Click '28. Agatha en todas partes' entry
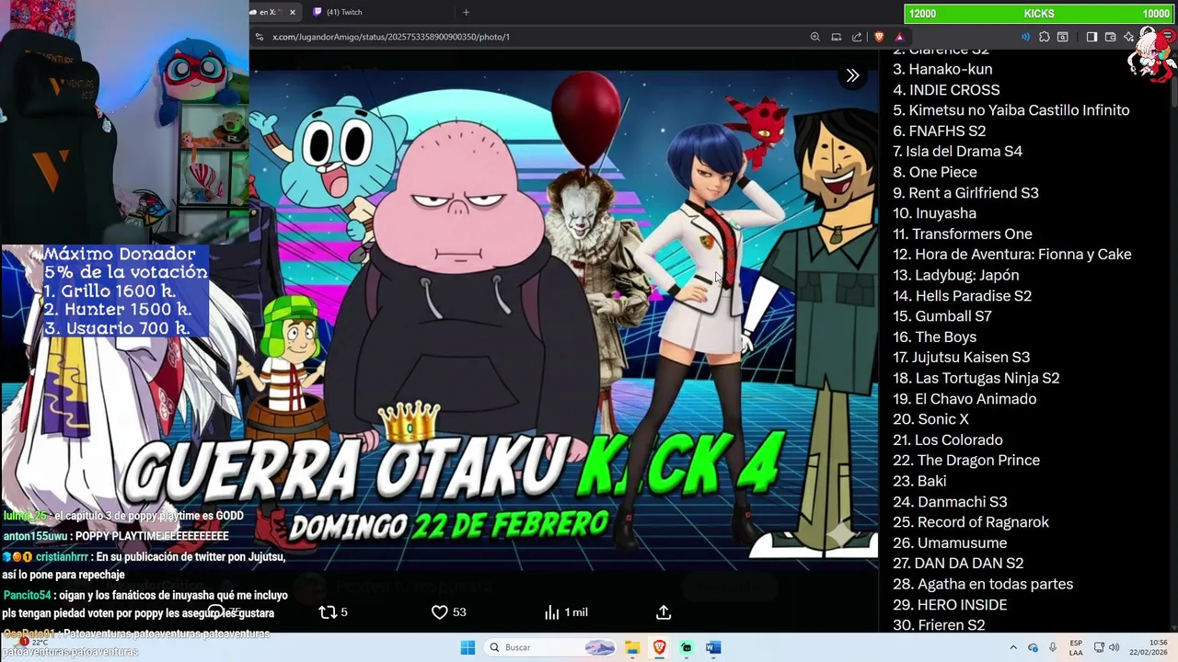Image resolution: width=1178 pixels, height=662 pixels. click(x=983, y=584)
